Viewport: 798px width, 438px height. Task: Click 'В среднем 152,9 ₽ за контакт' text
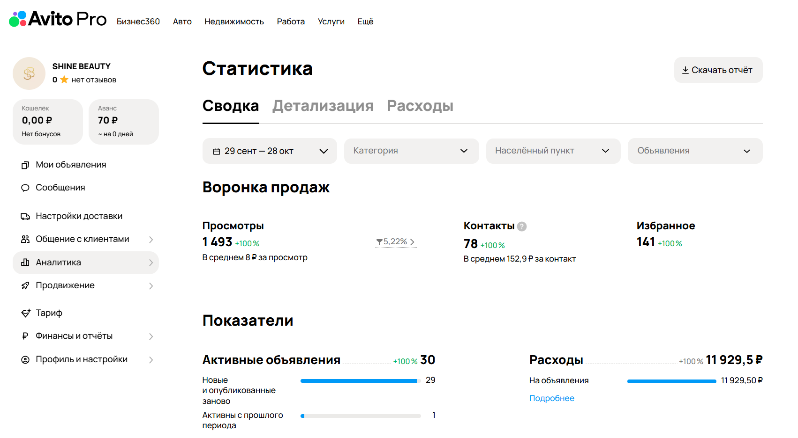click(519, 259)
